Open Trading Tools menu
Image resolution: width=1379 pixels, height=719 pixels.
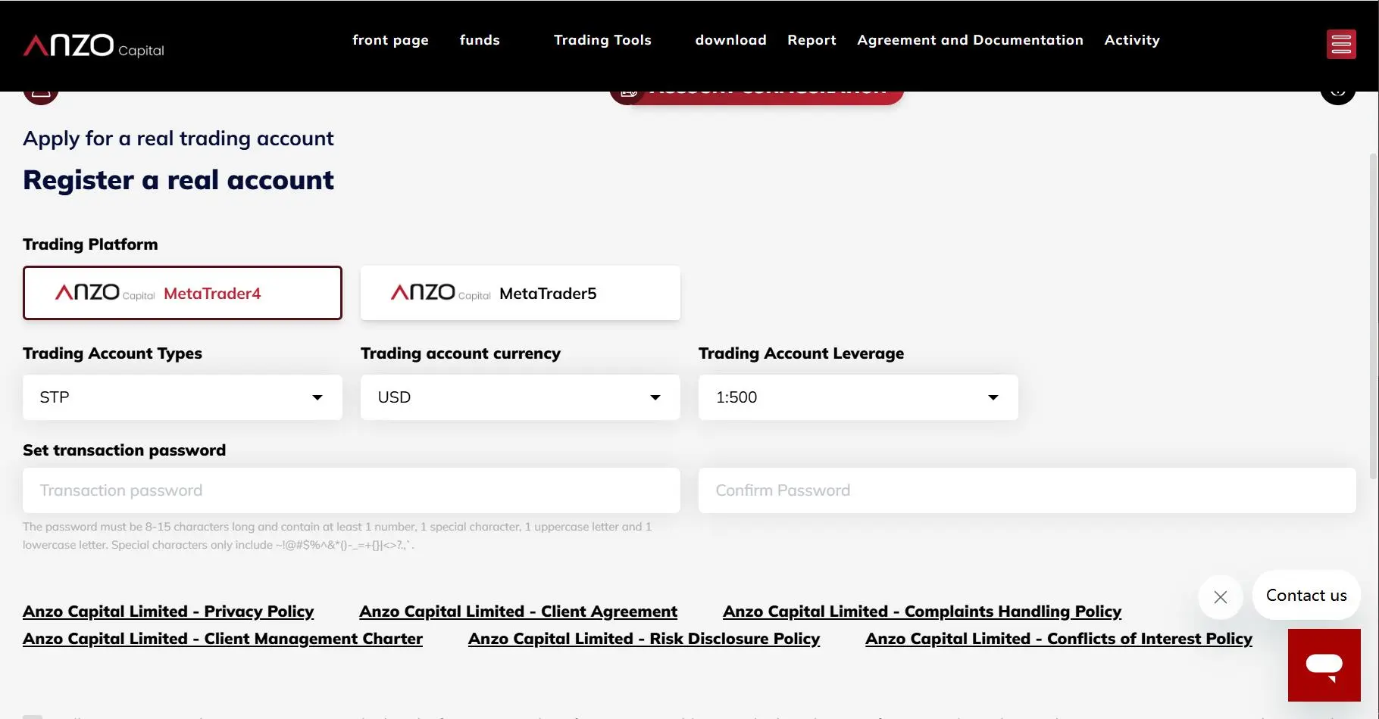pyautogui.click(x=602, y=40)
